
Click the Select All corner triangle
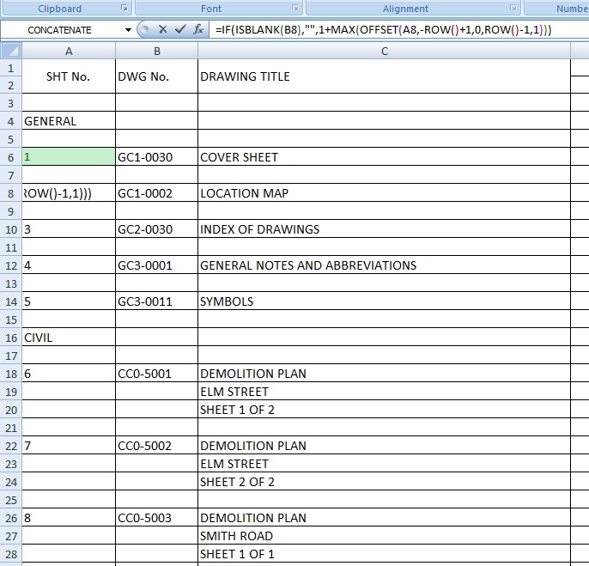[x=11, y=52]
